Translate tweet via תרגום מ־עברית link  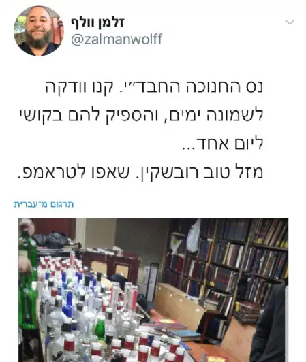[x=44, y=204]
